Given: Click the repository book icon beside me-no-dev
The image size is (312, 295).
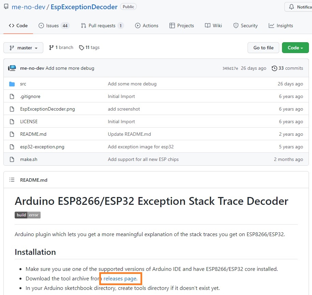Looking at the screenshot, I should tap(6, 6).
